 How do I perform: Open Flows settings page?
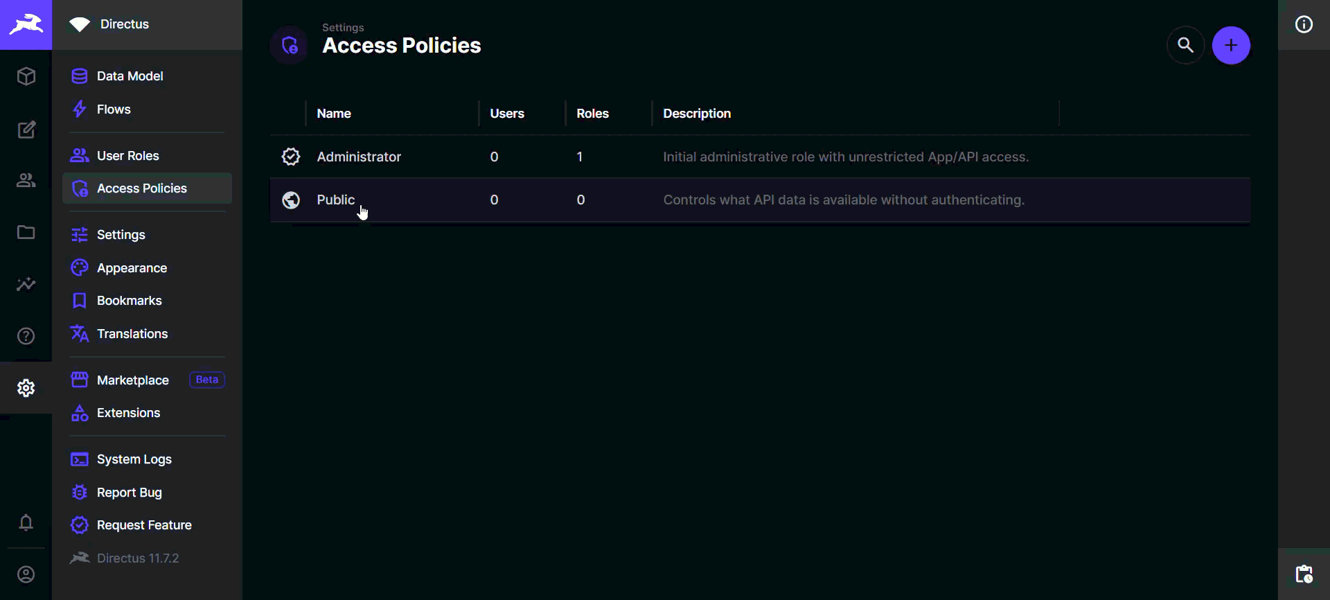point(147,109)
